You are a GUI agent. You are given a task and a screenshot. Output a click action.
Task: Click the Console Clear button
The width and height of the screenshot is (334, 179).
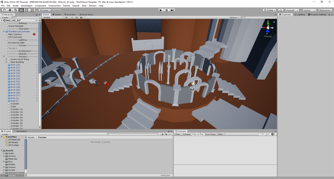[x=177, y=134]
